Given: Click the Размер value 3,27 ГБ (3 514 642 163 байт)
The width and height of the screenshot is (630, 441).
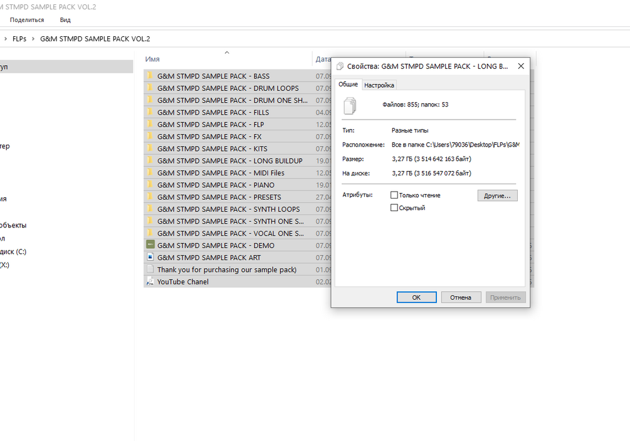Looking at the screenshot, I should (431, 159).
